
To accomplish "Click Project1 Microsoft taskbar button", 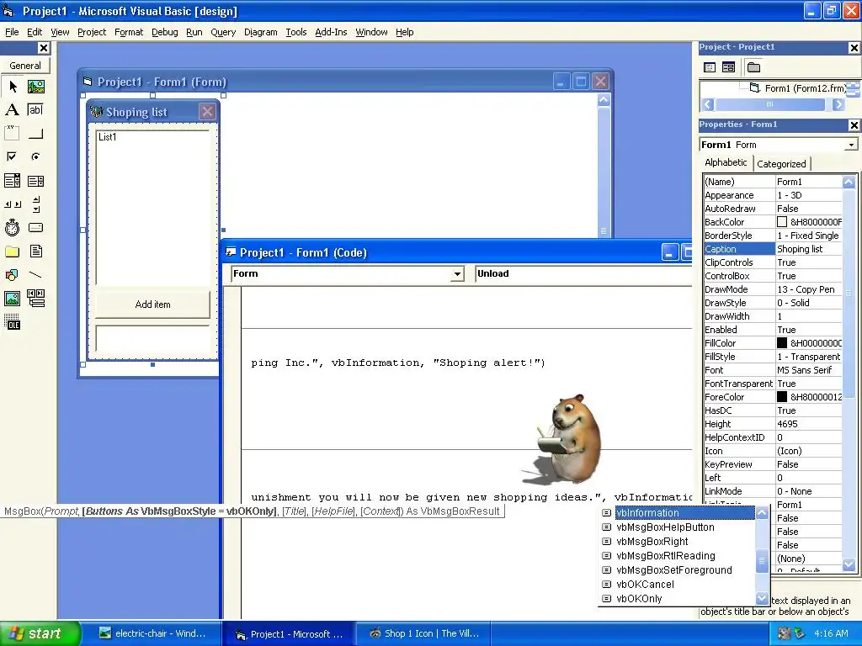I will 290,633.
